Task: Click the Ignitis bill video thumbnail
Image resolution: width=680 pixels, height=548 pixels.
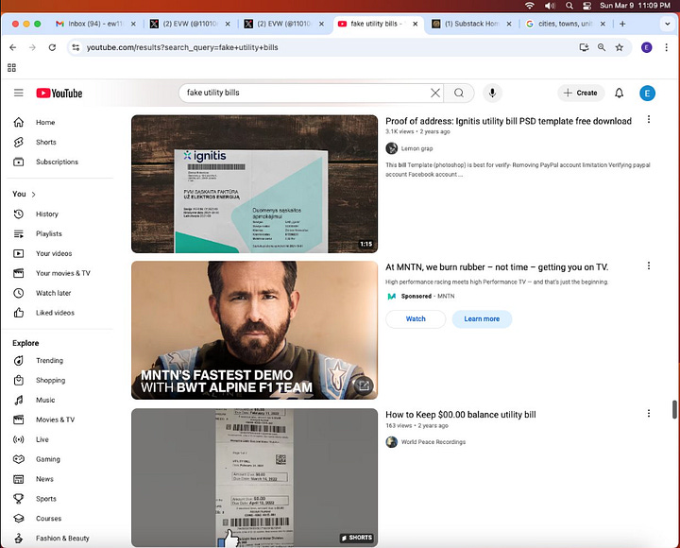Action: 255,184
